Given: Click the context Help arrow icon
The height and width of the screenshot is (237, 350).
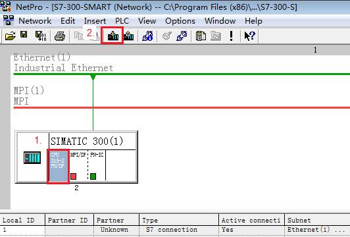Looking at the screenshot, I should point(249,36).
